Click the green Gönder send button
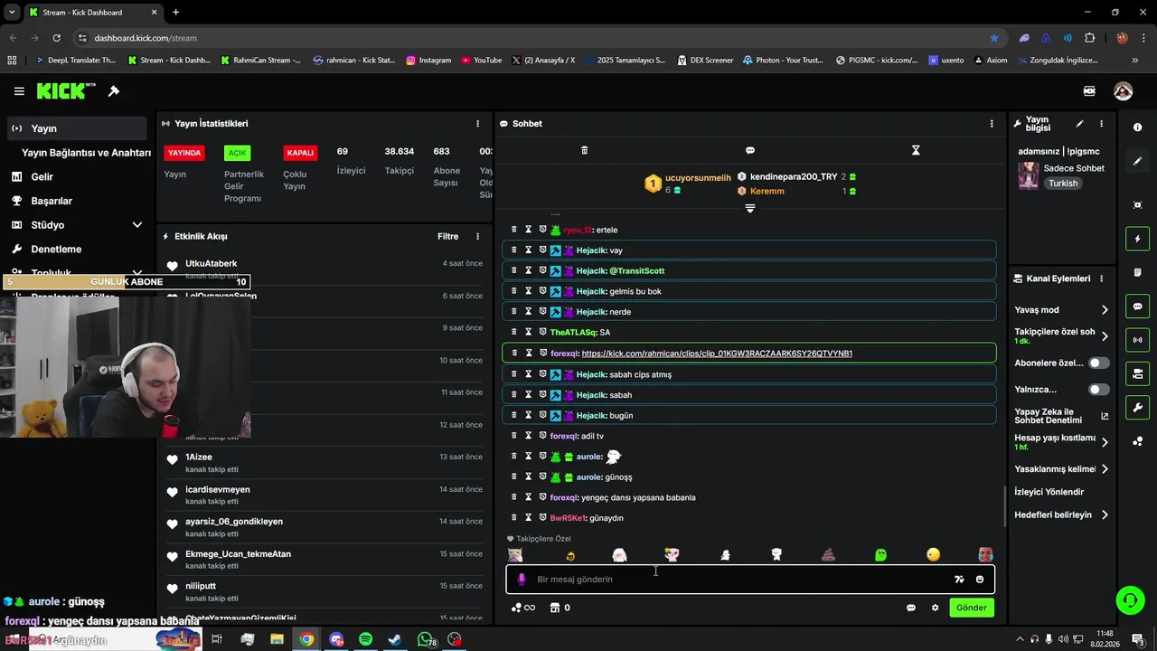 pos(972,608)
